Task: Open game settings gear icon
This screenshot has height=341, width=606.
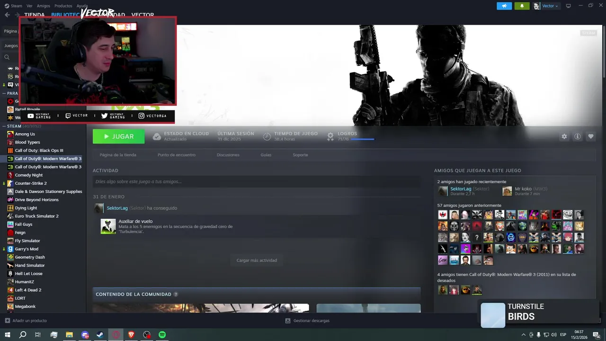Action: [x=564, y=136]
